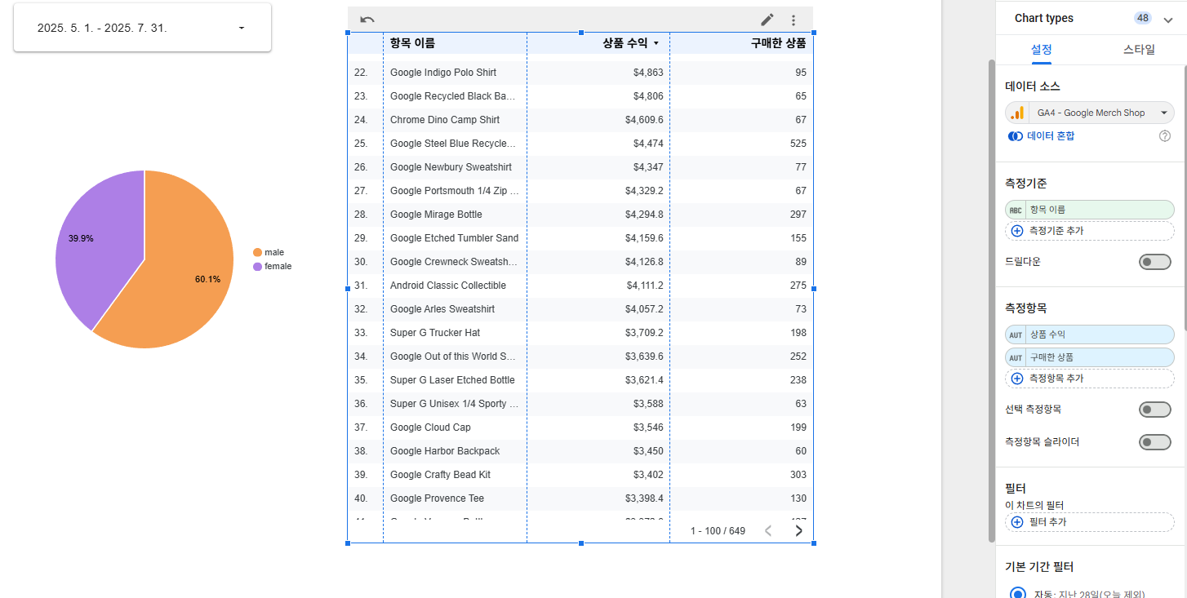Screen dimensions: 1187x598
Task: Go to the next table page with the right arrow
Action: tap(798, 531)
